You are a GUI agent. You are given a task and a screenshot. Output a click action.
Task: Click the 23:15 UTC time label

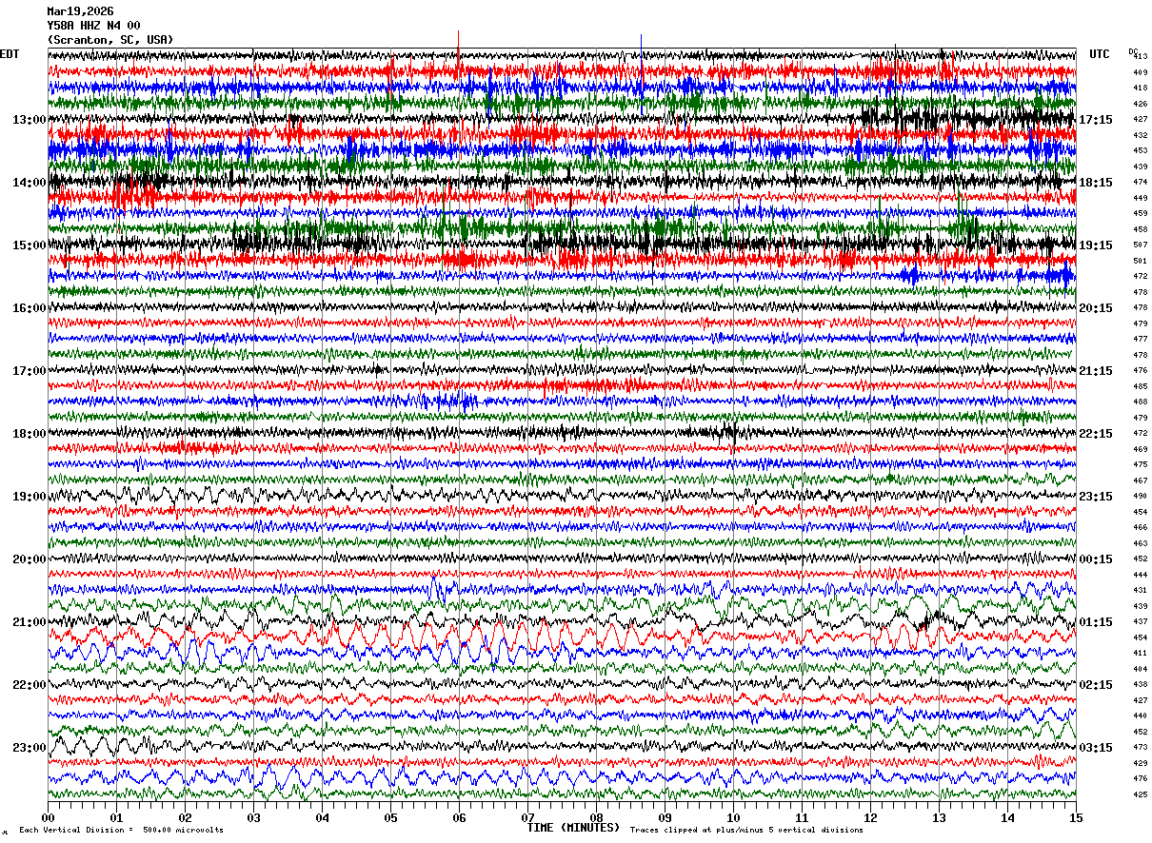[x=1096, y=497]
